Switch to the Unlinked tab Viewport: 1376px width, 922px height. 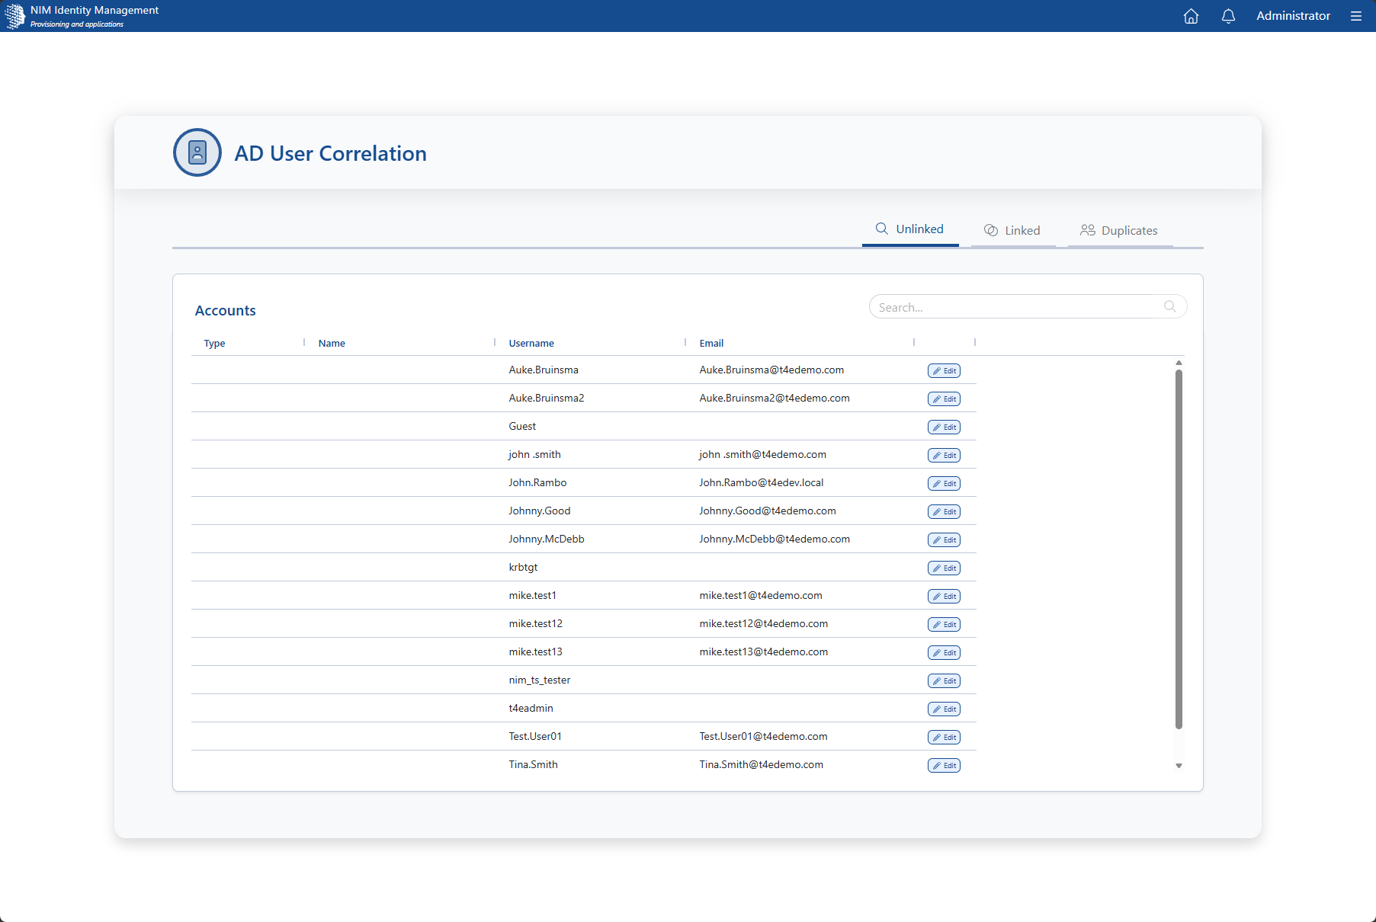coord(910,229)
